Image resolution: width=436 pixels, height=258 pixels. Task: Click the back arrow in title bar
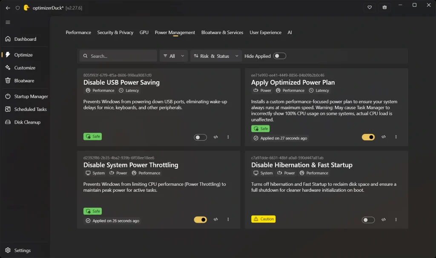tap(8, 8)
